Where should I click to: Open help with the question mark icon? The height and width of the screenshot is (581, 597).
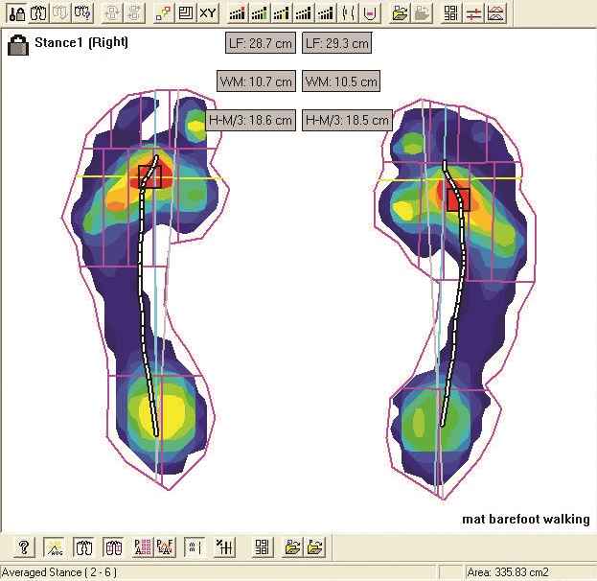pos(24,547)
